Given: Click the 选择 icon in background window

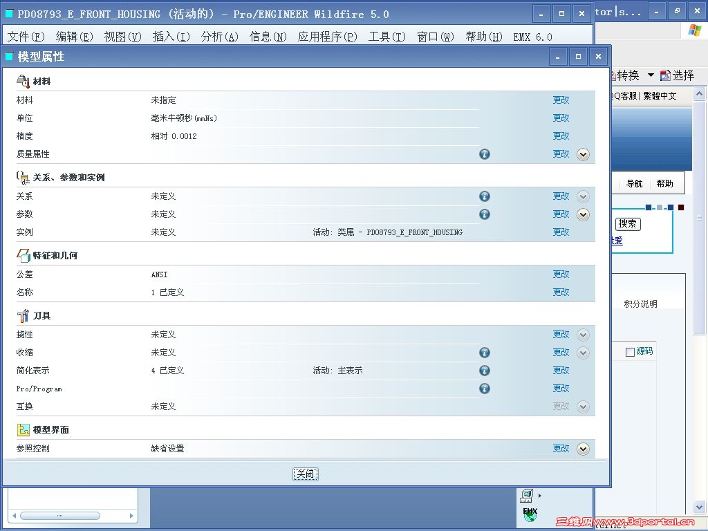Looking at the screenshot, I should 665,75.
